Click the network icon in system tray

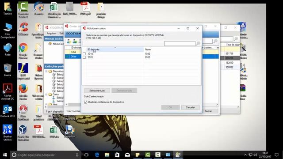point(250,155)
